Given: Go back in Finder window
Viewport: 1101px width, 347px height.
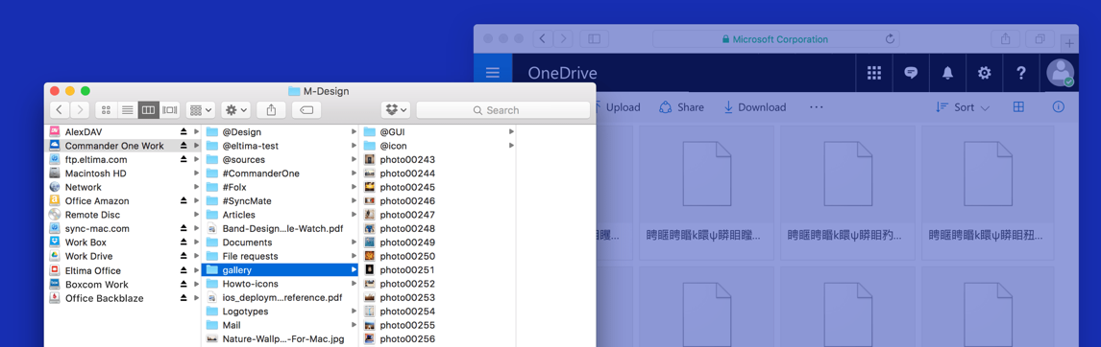Looking at the screenshot, I should (60, 110).
